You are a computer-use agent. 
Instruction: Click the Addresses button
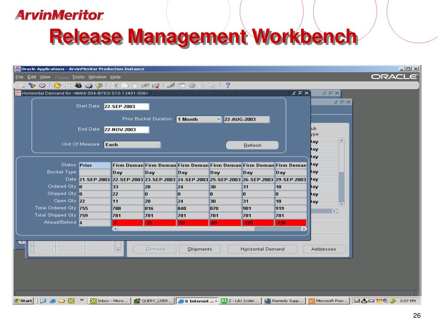324,249
